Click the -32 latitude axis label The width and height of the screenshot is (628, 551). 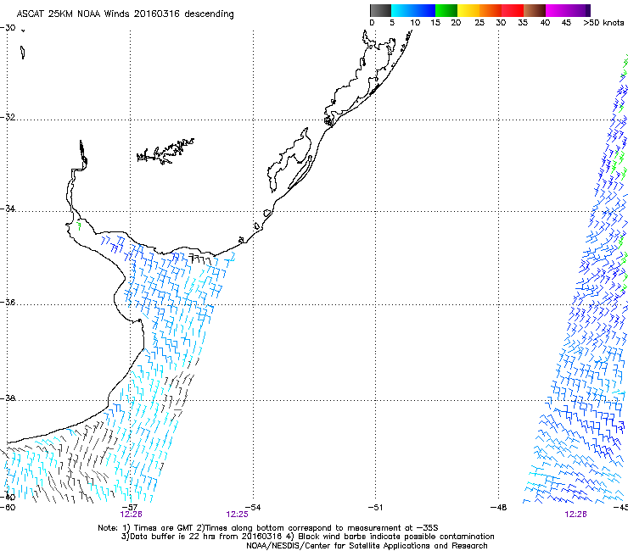8,117
